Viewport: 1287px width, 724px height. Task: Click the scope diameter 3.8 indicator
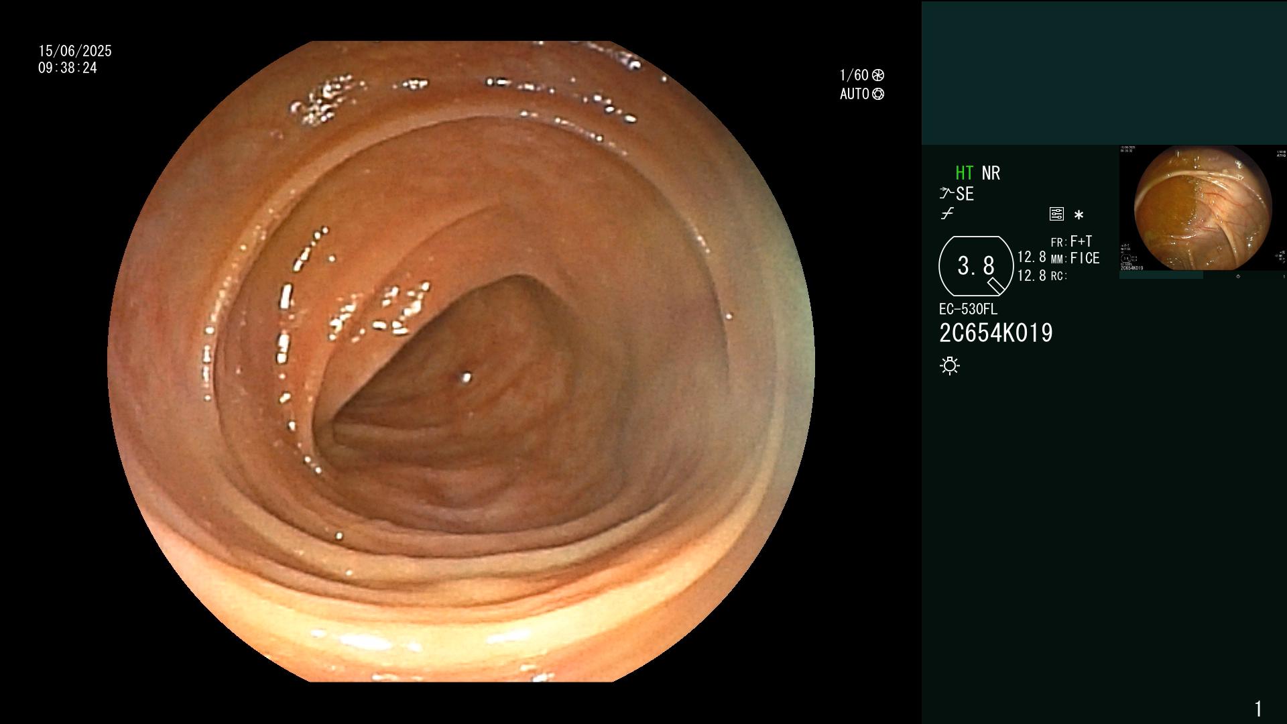pos(976,266)
